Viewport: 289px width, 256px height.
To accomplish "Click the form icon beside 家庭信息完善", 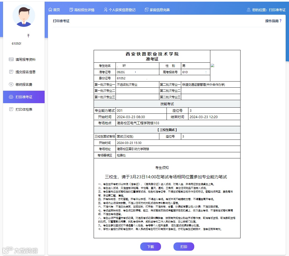I will [147, 10].
